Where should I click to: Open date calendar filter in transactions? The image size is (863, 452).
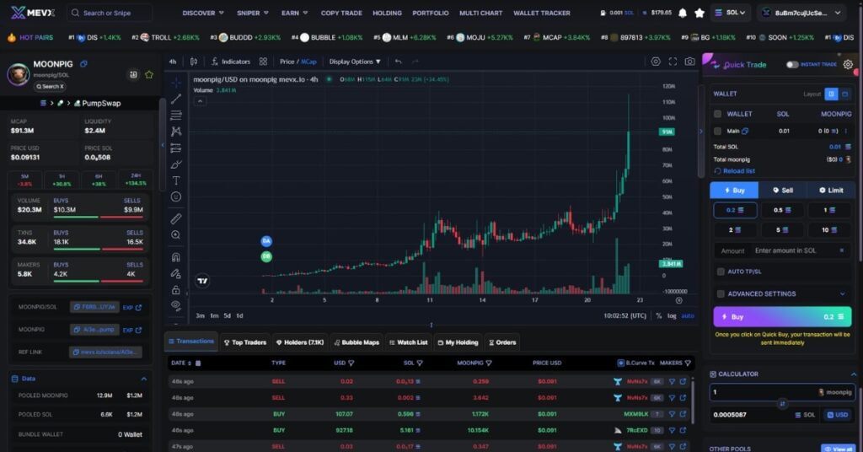click(198, 363)
